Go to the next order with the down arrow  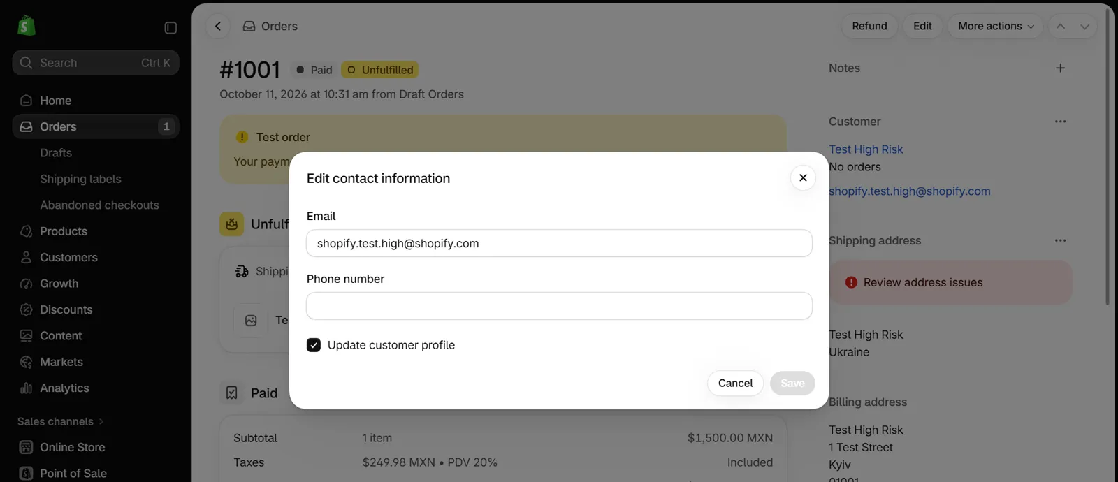pyautogui.click(x=1084, y=26)
